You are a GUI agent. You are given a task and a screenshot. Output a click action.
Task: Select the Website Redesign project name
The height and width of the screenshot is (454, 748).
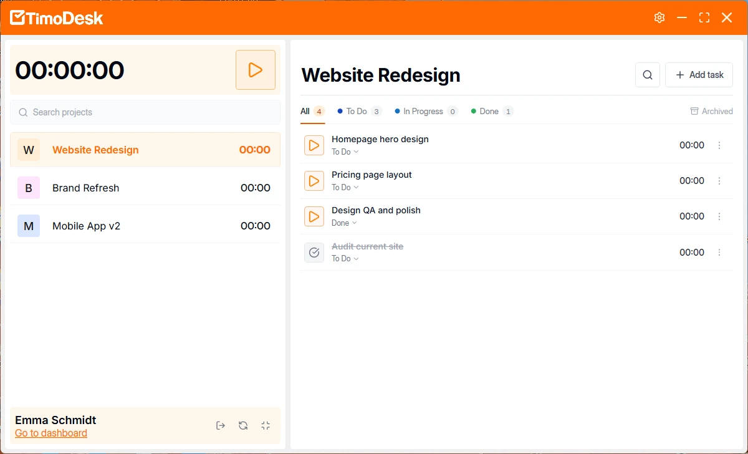[x=95, y=150]
